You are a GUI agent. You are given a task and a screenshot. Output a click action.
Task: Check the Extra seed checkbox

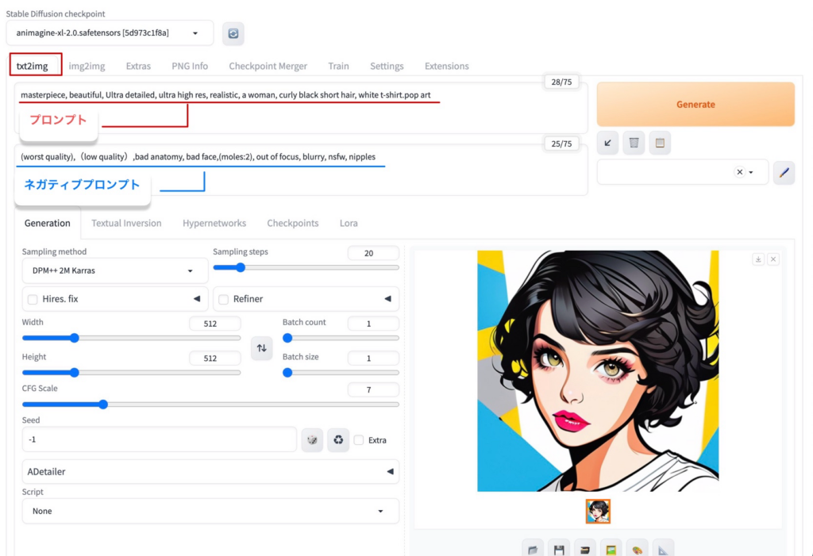coord(359,439)
